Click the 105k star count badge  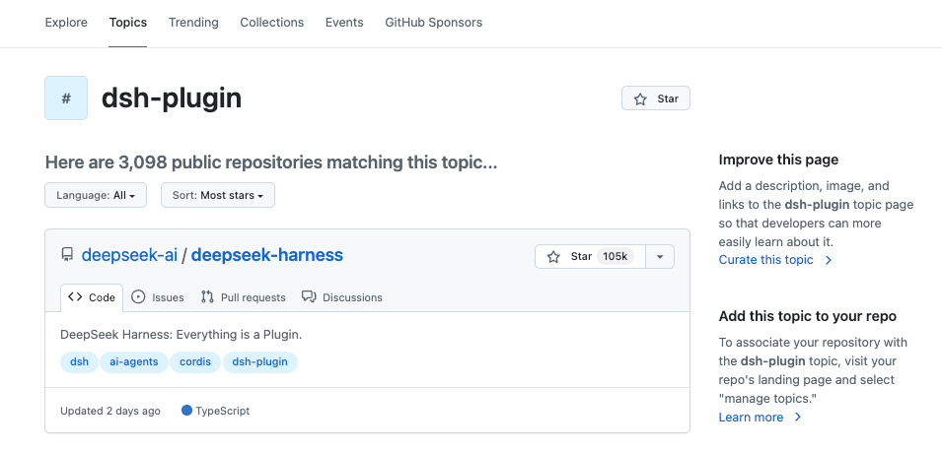tap(616, 257)
